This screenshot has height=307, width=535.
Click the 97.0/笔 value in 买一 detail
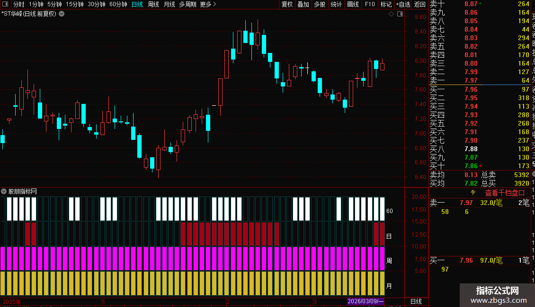[491, 260]
